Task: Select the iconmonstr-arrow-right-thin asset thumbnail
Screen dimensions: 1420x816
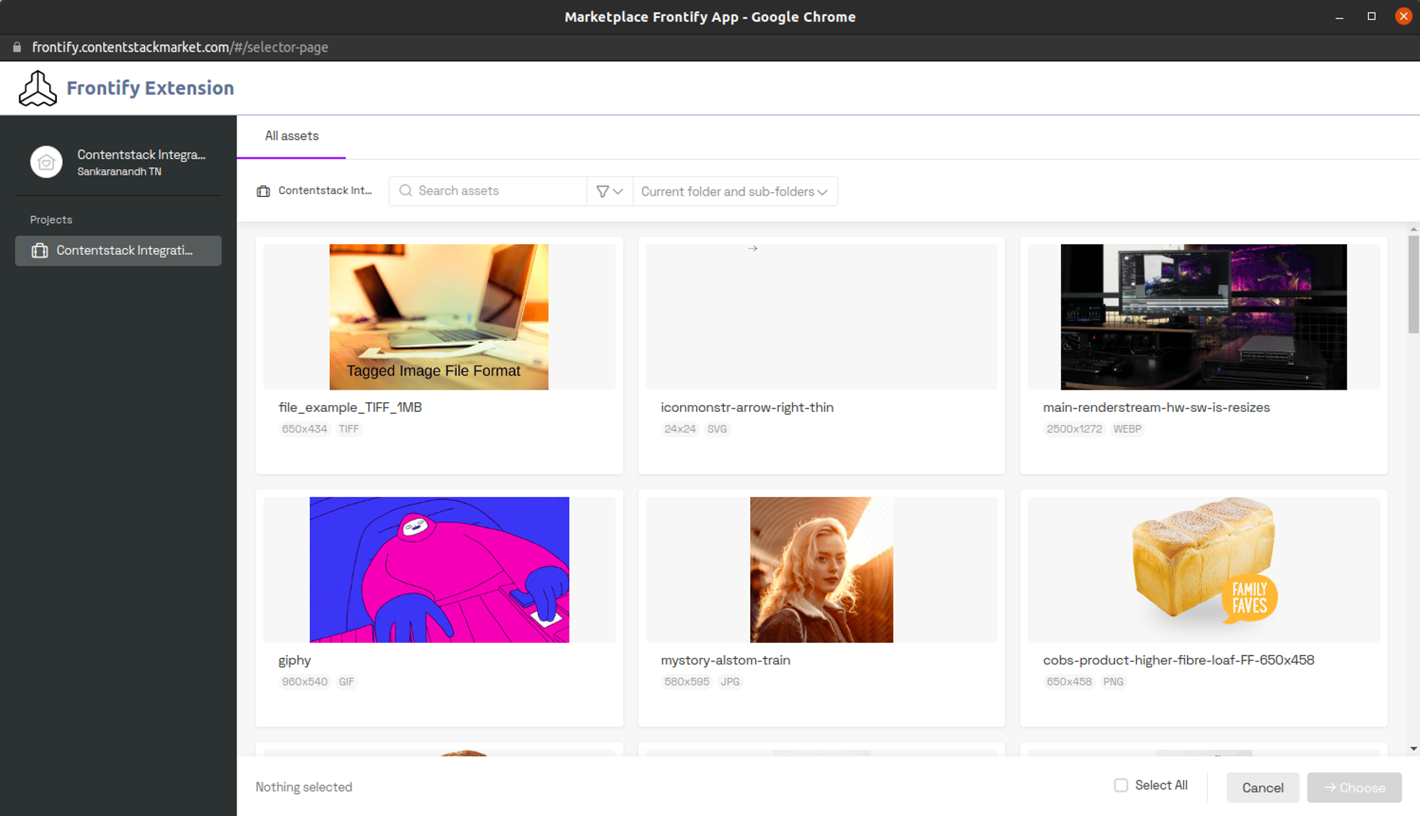Action: 822,317
